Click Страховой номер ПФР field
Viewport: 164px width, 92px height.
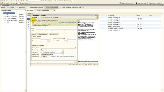point(72,39)
